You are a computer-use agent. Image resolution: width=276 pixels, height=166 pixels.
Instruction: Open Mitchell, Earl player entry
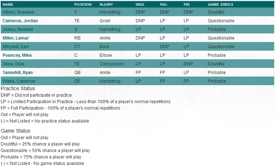(x=16, y=47)
